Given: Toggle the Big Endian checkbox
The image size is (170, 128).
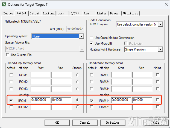Looking at the screenshot, I should [x=126, y=43].
